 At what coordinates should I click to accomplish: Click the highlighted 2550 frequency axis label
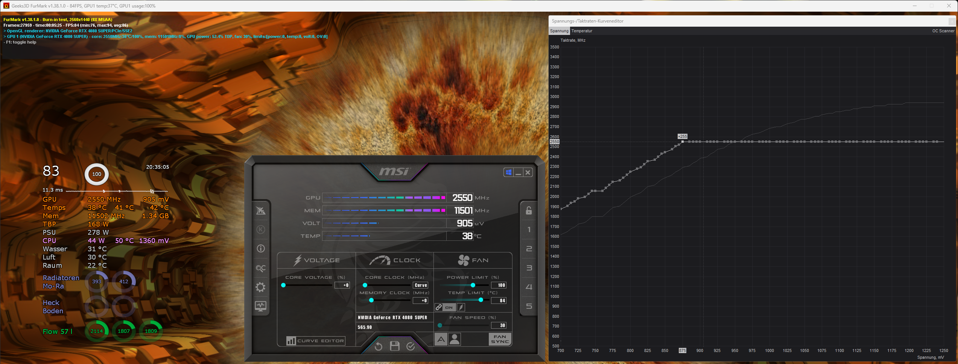(x=555, y=142)
